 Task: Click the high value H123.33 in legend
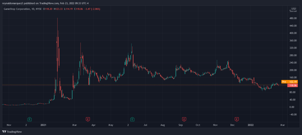58,9
